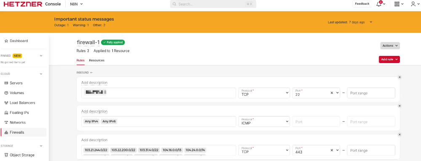Open Load Balancers in sidebar
Viewport: 421px width, 161px height.
tap(22, 103)
